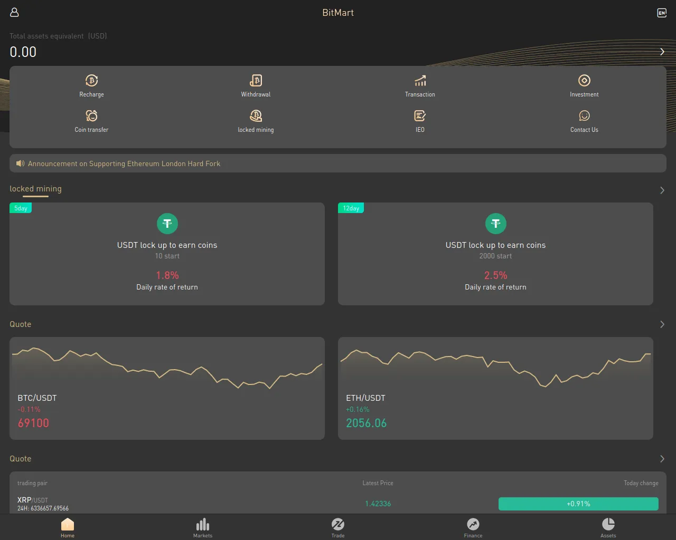Open the user profile icon

(x=14, y=12)
